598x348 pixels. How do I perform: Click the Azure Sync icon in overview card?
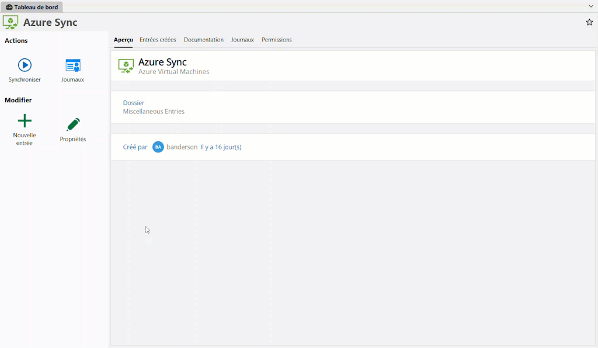pos(125,65)
